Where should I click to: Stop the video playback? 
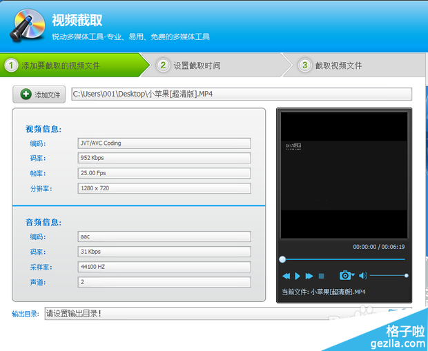click(321, 276)
